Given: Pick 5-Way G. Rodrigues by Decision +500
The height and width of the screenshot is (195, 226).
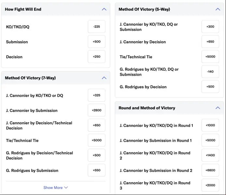Looking at the screenshot, I should coord(210,87).
